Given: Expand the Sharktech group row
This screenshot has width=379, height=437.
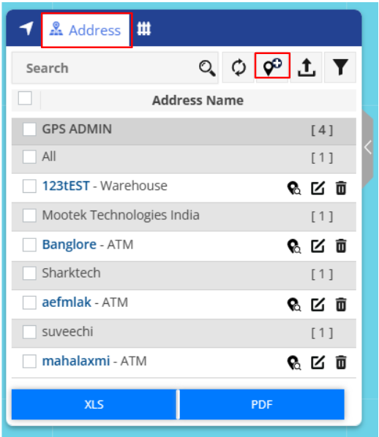Looking at the screenshot, I should [184, 274].
